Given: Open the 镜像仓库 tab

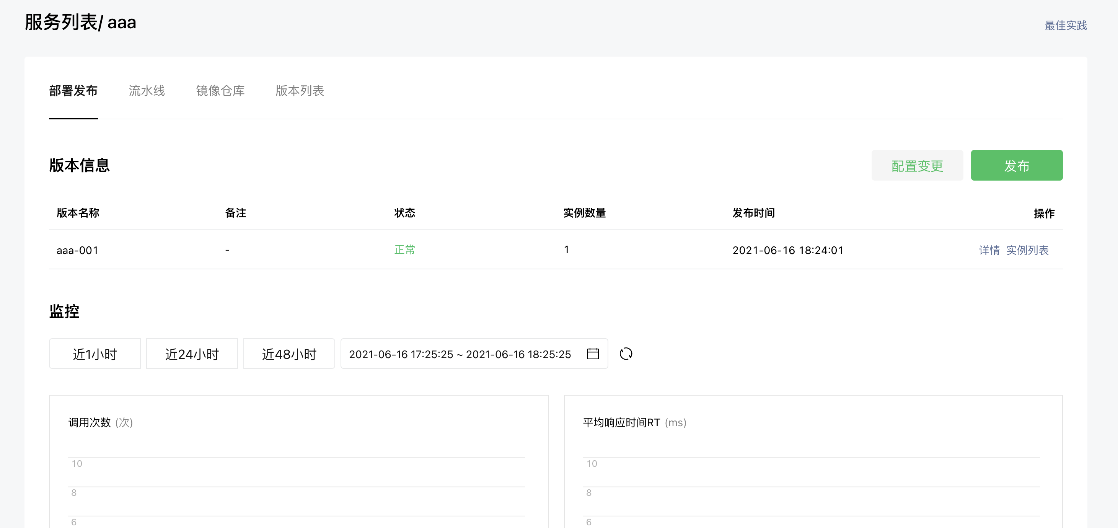Looking at the screenshot, I should (220, 91).
